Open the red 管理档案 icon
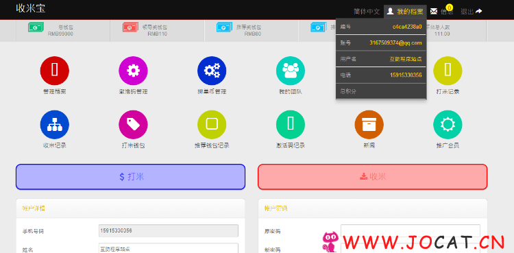Viewport: 514px width, 253px height. 54,71
